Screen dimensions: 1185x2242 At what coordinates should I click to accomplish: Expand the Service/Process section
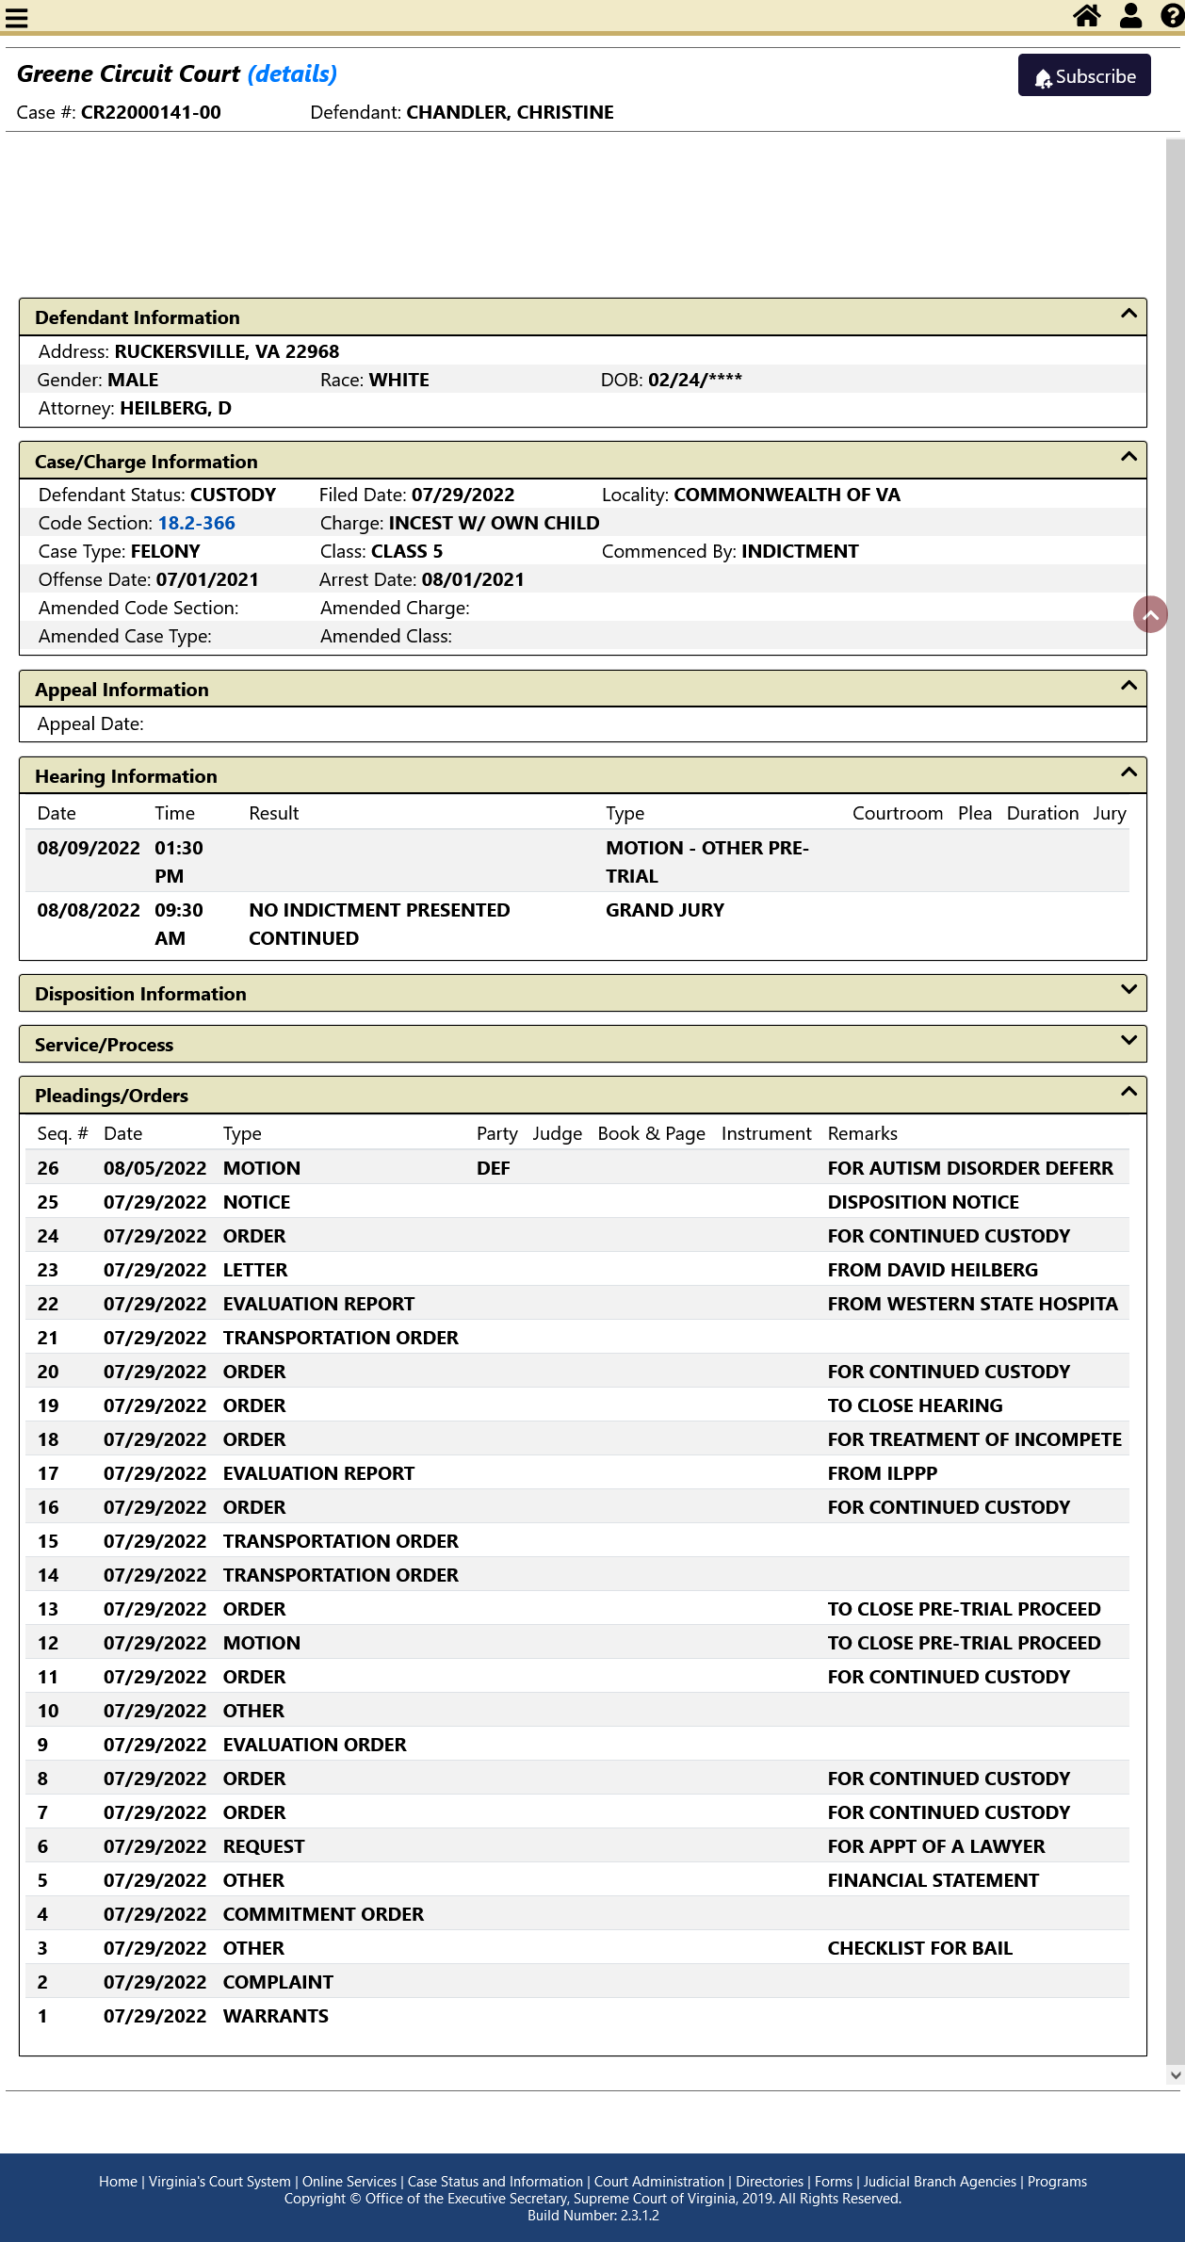1128,1040
